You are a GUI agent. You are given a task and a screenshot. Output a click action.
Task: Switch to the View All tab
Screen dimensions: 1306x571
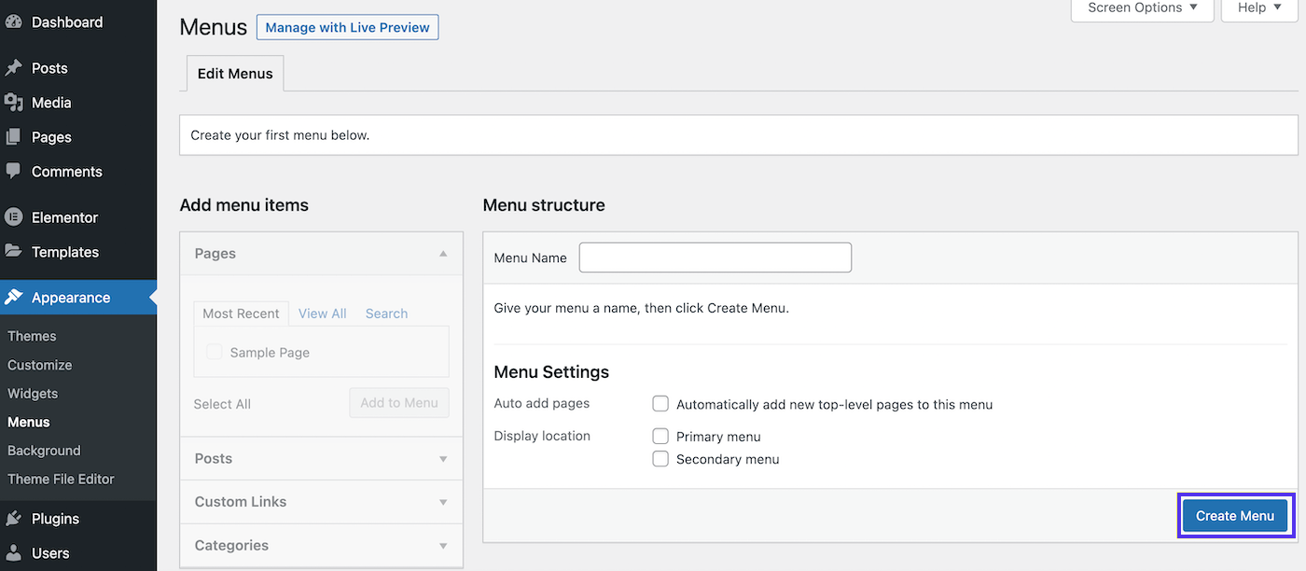click(323, 313)
